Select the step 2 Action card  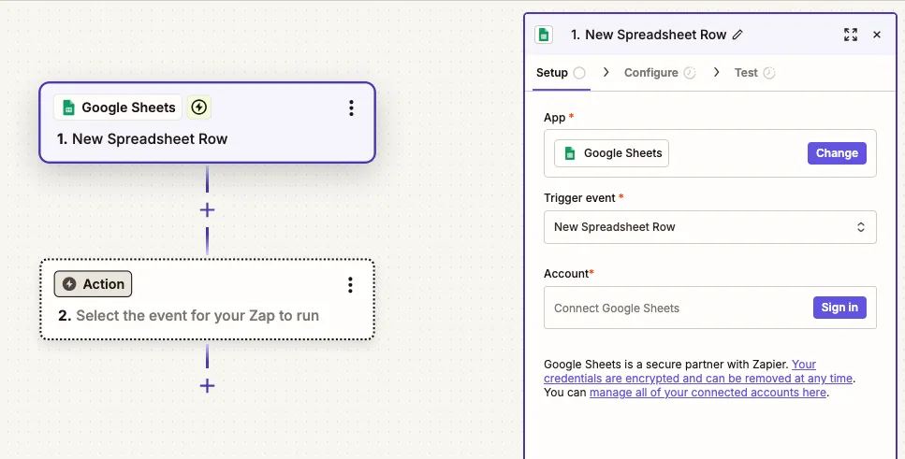pyautogui.click(x=207, y=299)
